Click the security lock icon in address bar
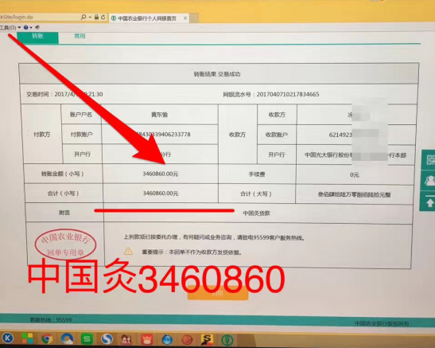 tap(96, 18)
